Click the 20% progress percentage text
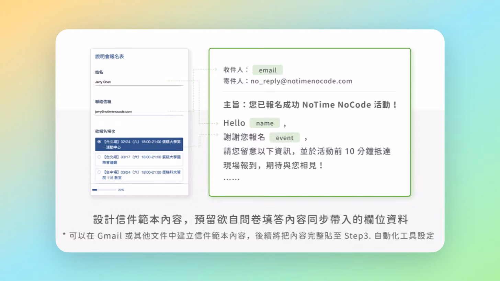The image size is (500, 281). point(121,190)
